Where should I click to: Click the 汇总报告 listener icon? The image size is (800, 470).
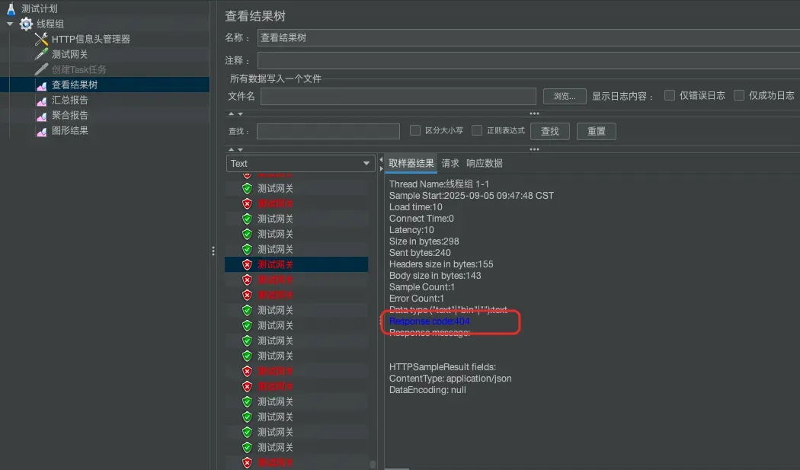(x=42, y=101)
